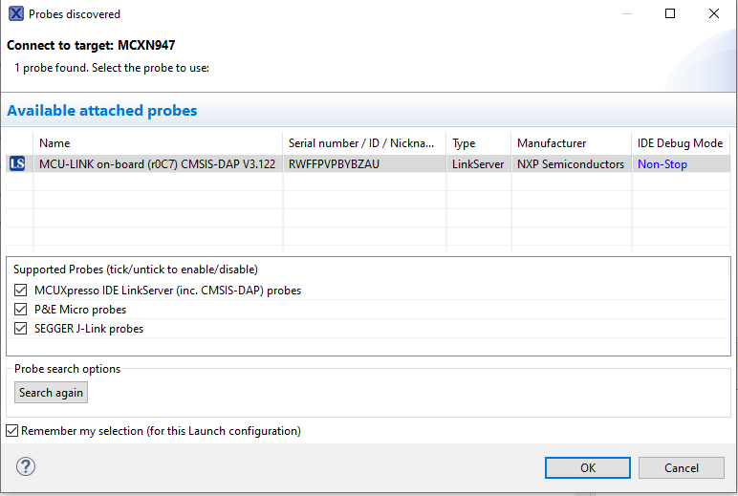Select the MCU-LINK on-board probe row

(157, 164)
